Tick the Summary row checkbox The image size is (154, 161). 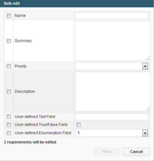tap(9, 41)
